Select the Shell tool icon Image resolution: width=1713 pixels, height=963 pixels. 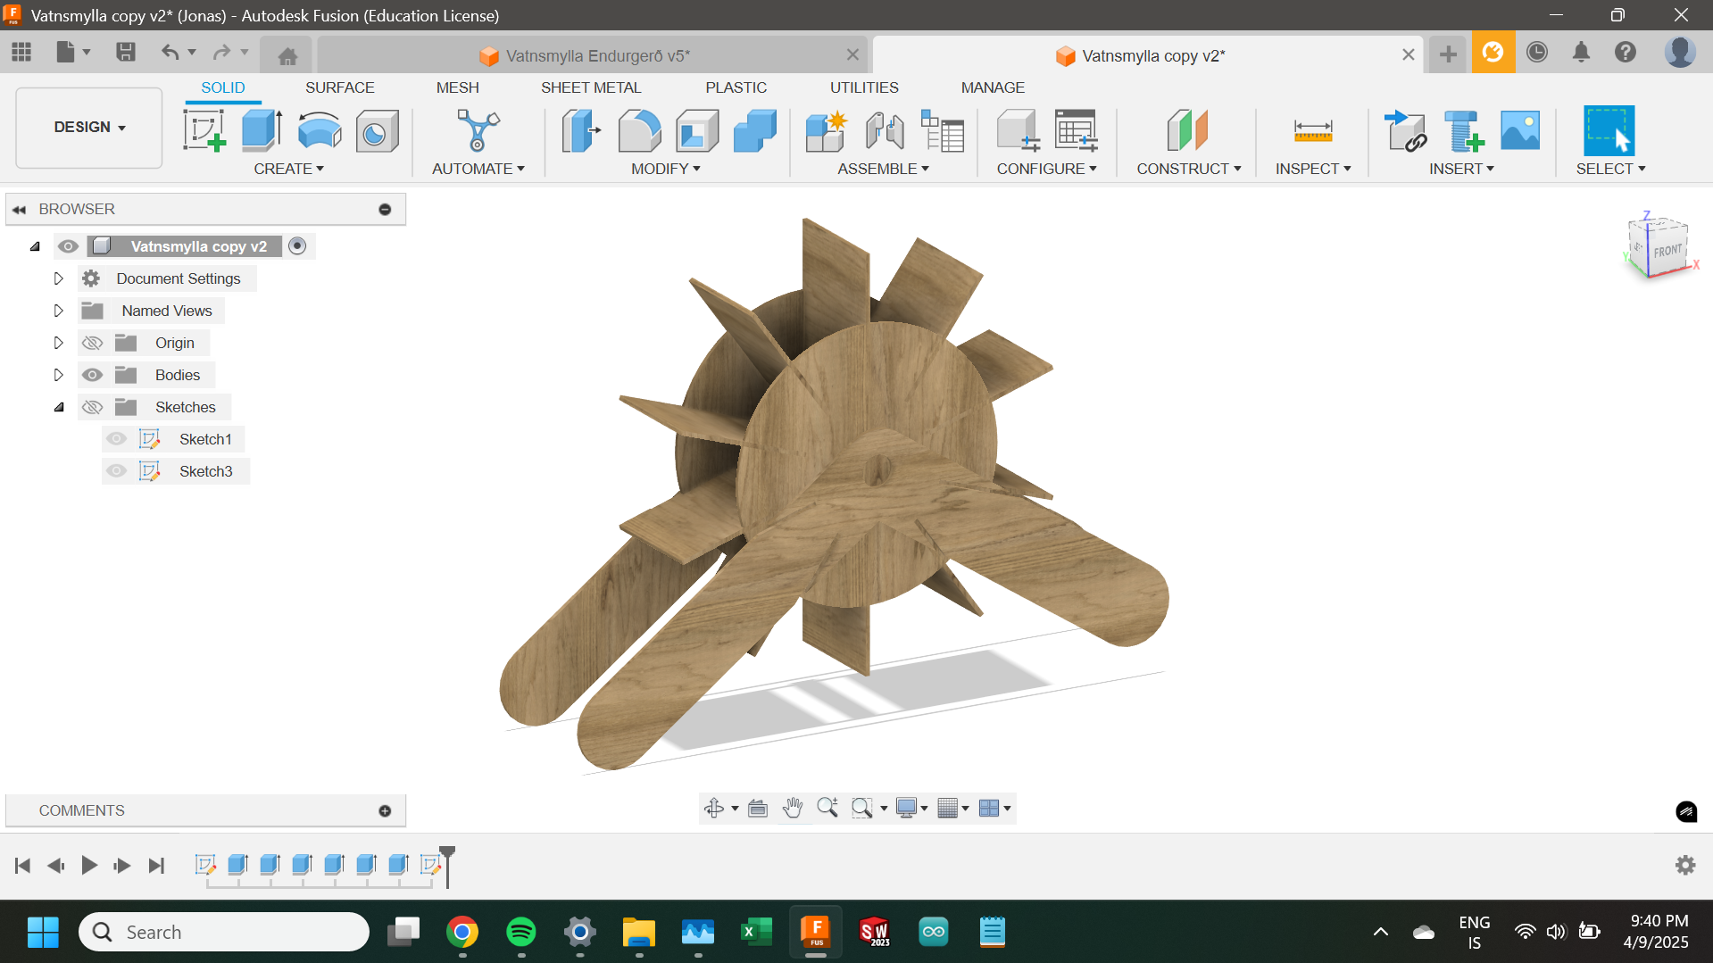tap(697, 131)
